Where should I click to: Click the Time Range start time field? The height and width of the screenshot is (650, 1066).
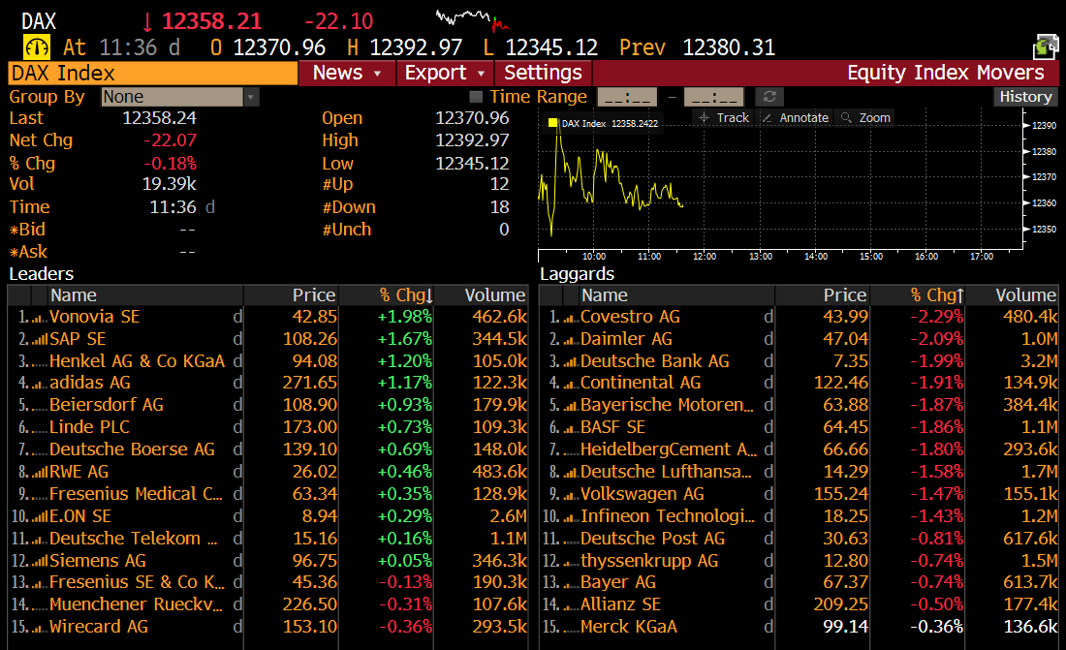(x=627, y=97)
